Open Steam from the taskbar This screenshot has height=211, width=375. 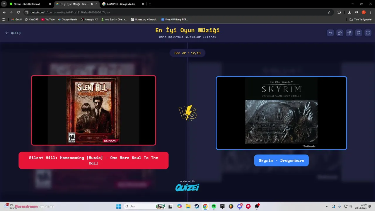(x=197, y=206)
